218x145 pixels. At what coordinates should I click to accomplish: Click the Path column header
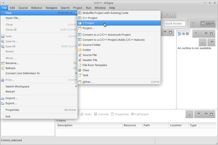(156, 125)
